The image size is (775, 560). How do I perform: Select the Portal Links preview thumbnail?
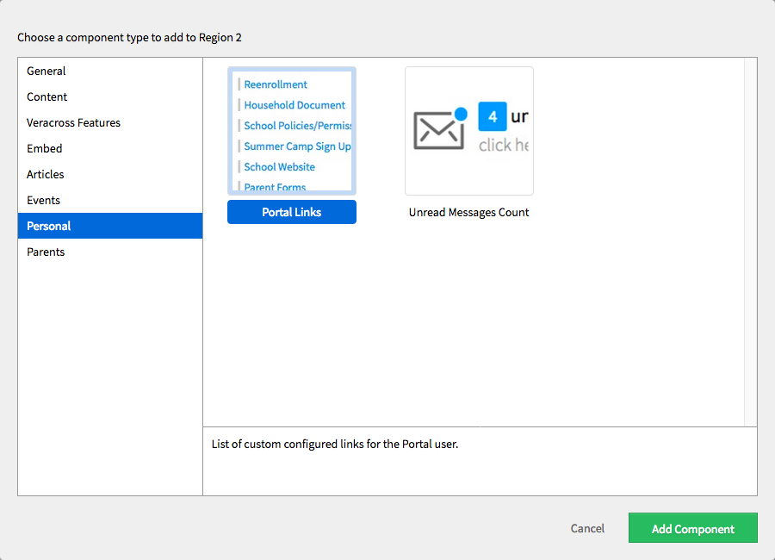point(292,131)
